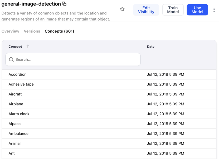Click the search magnifier icon
219x159 pixels.
click(11, 59)
